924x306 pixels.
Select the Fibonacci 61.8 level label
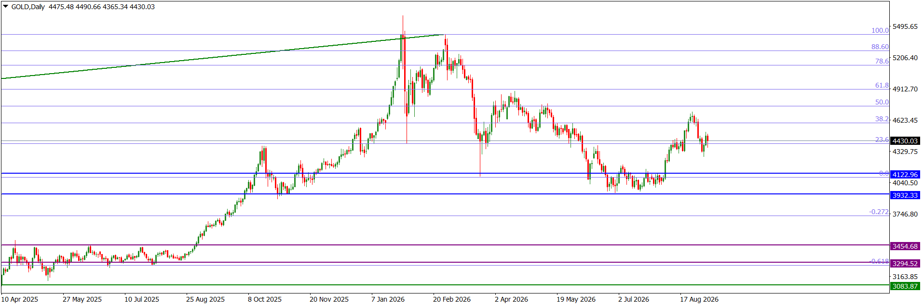coord(882,85)
